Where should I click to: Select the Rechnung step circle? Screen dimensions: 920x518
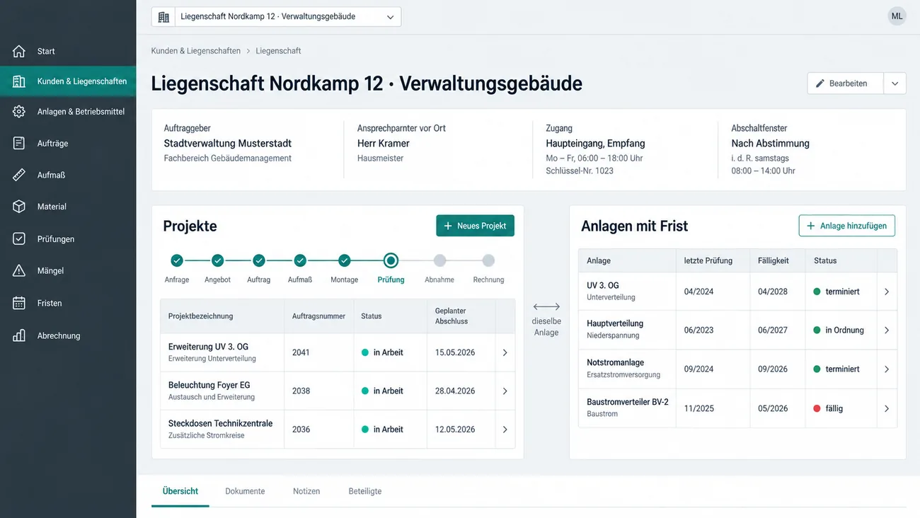click(x=488, y=260)
